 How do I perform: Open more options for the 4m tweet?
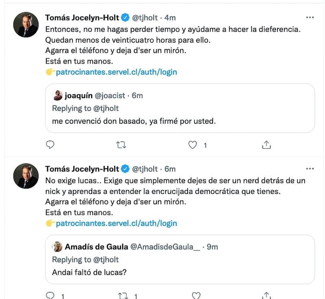click(310, 18)
